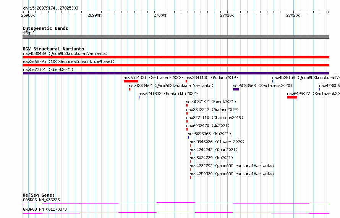
Task: Select the nsv3271110 Chaisson2019 label
Action: click(x=215, y=118)
